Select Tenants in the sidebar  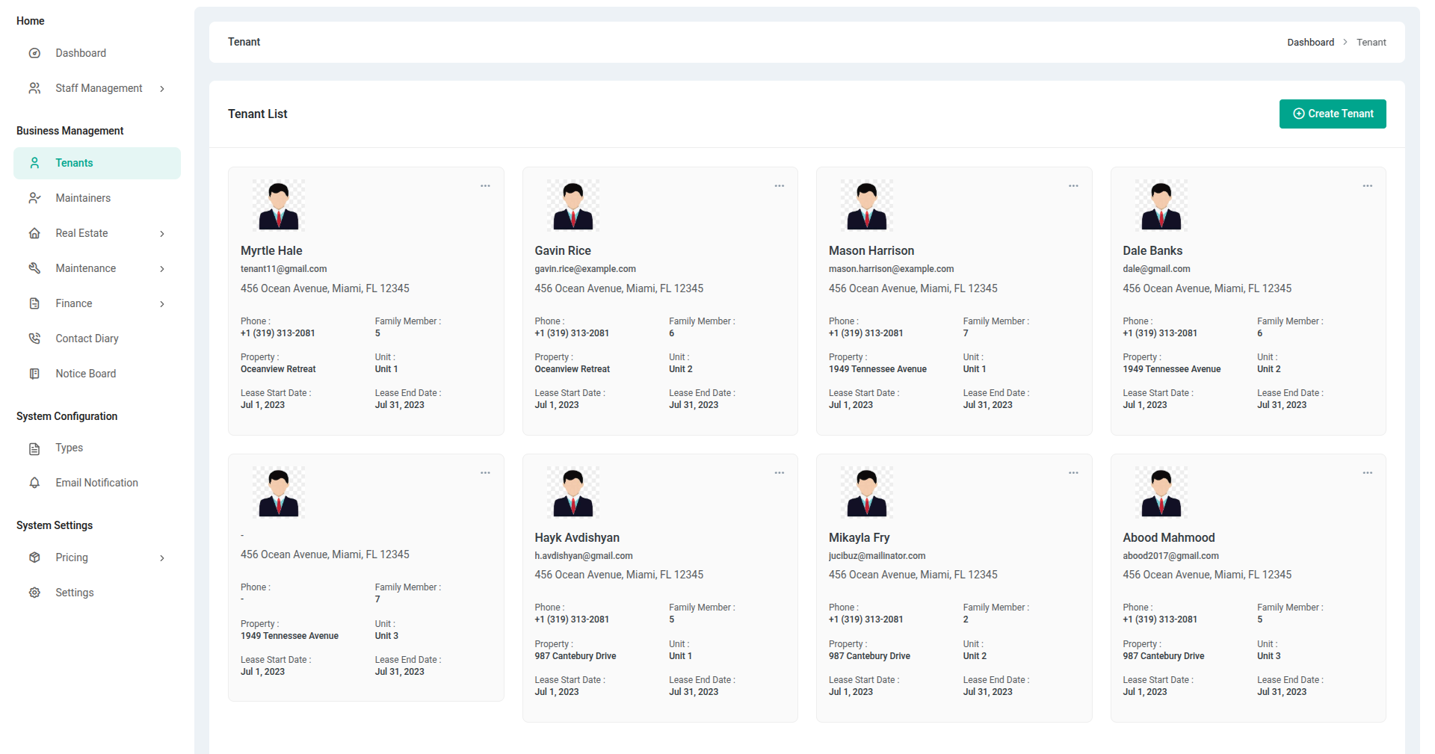click(x=74, y=163)
